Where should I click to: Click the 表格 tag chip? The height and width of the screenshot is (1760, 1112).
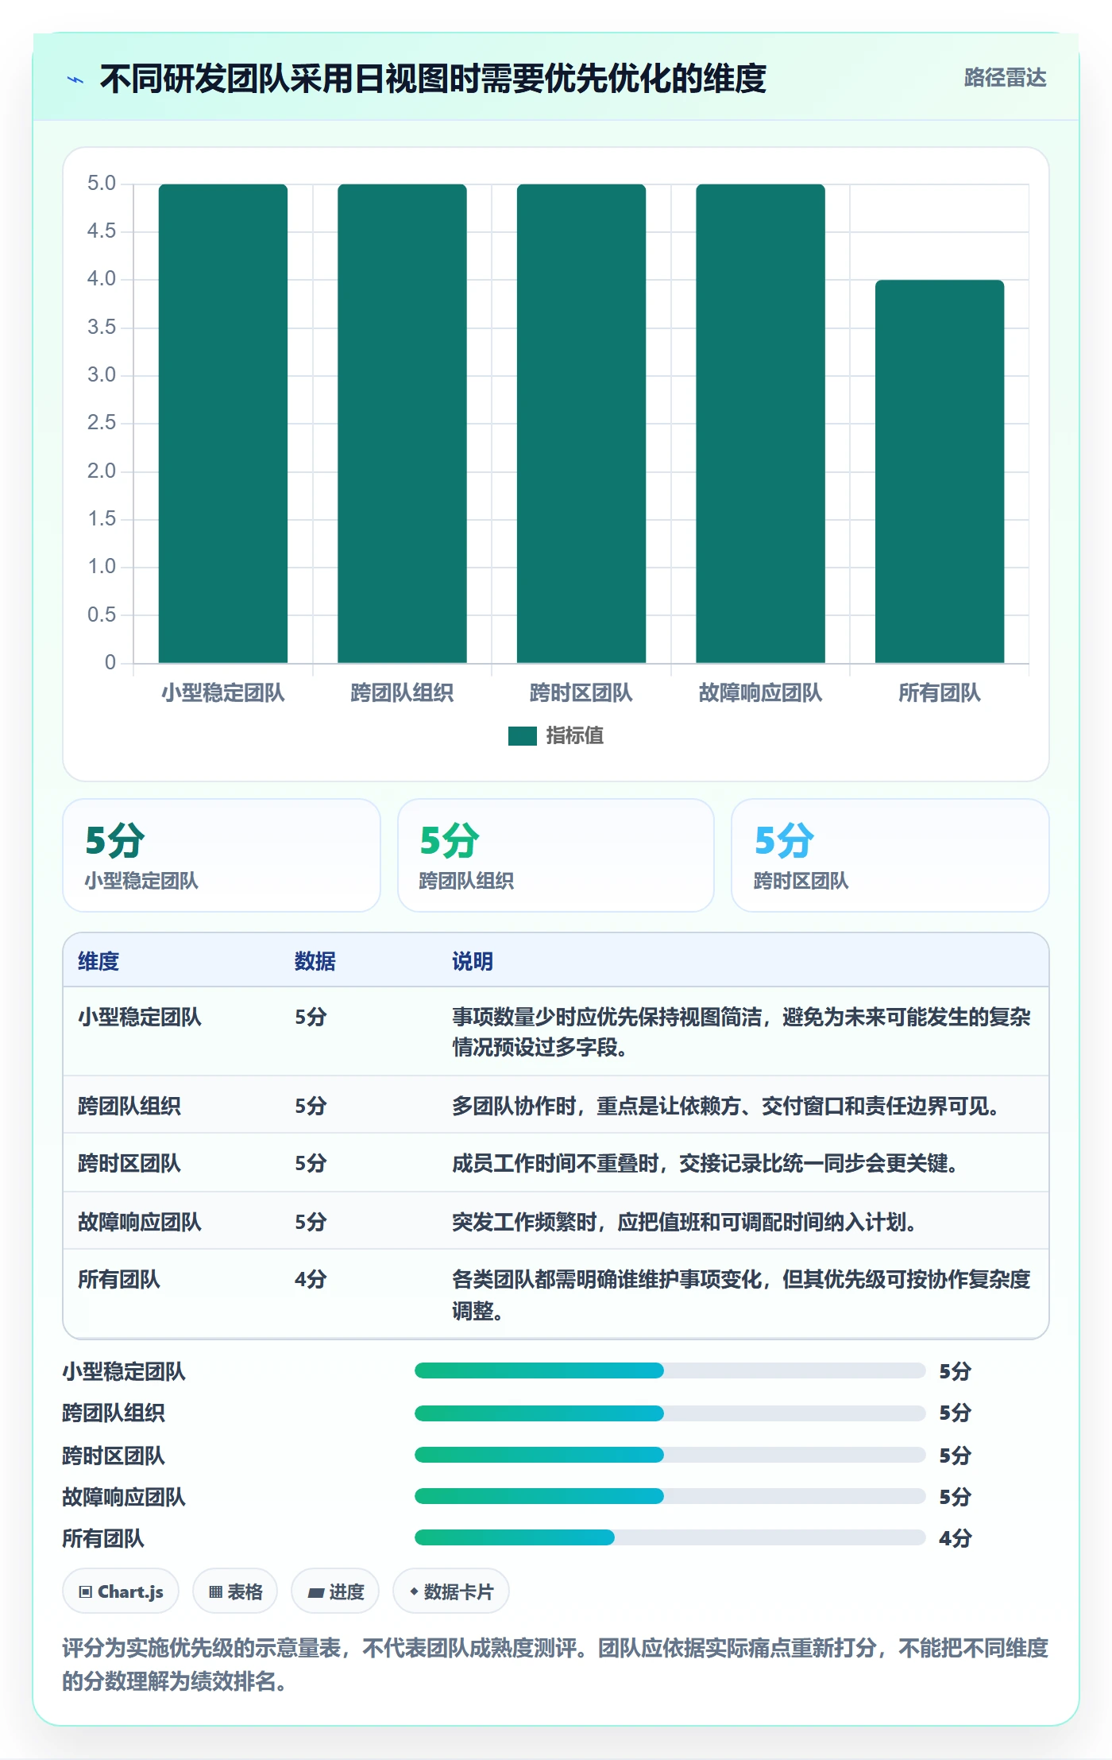tap(235, 1591)
